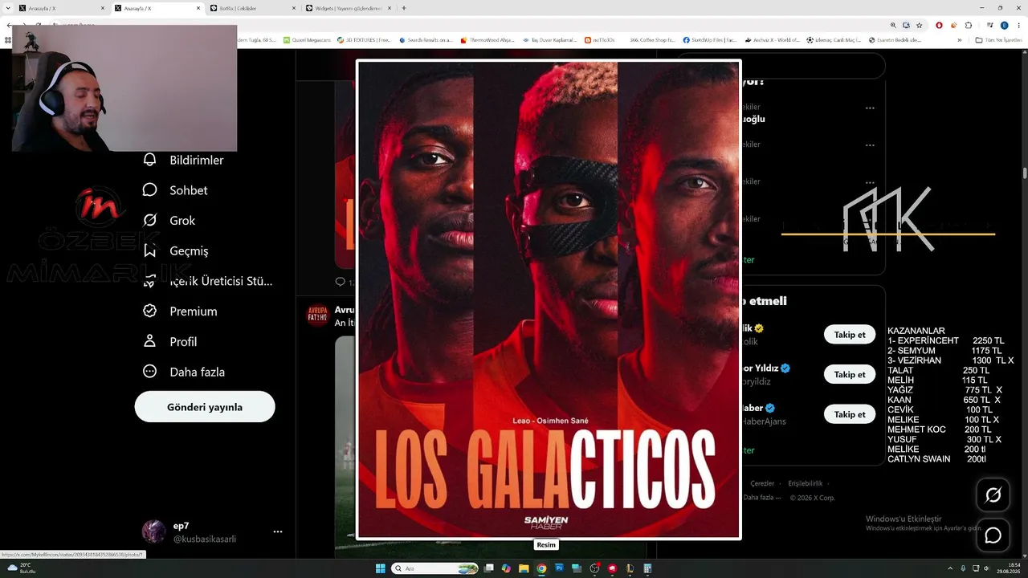Click the Chrome profile avatar icon
The width and height of the screenshot is (1028, 578).
coord(1004,25)
